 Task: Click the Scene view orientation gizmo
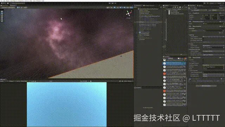click(x=129, y=13)
